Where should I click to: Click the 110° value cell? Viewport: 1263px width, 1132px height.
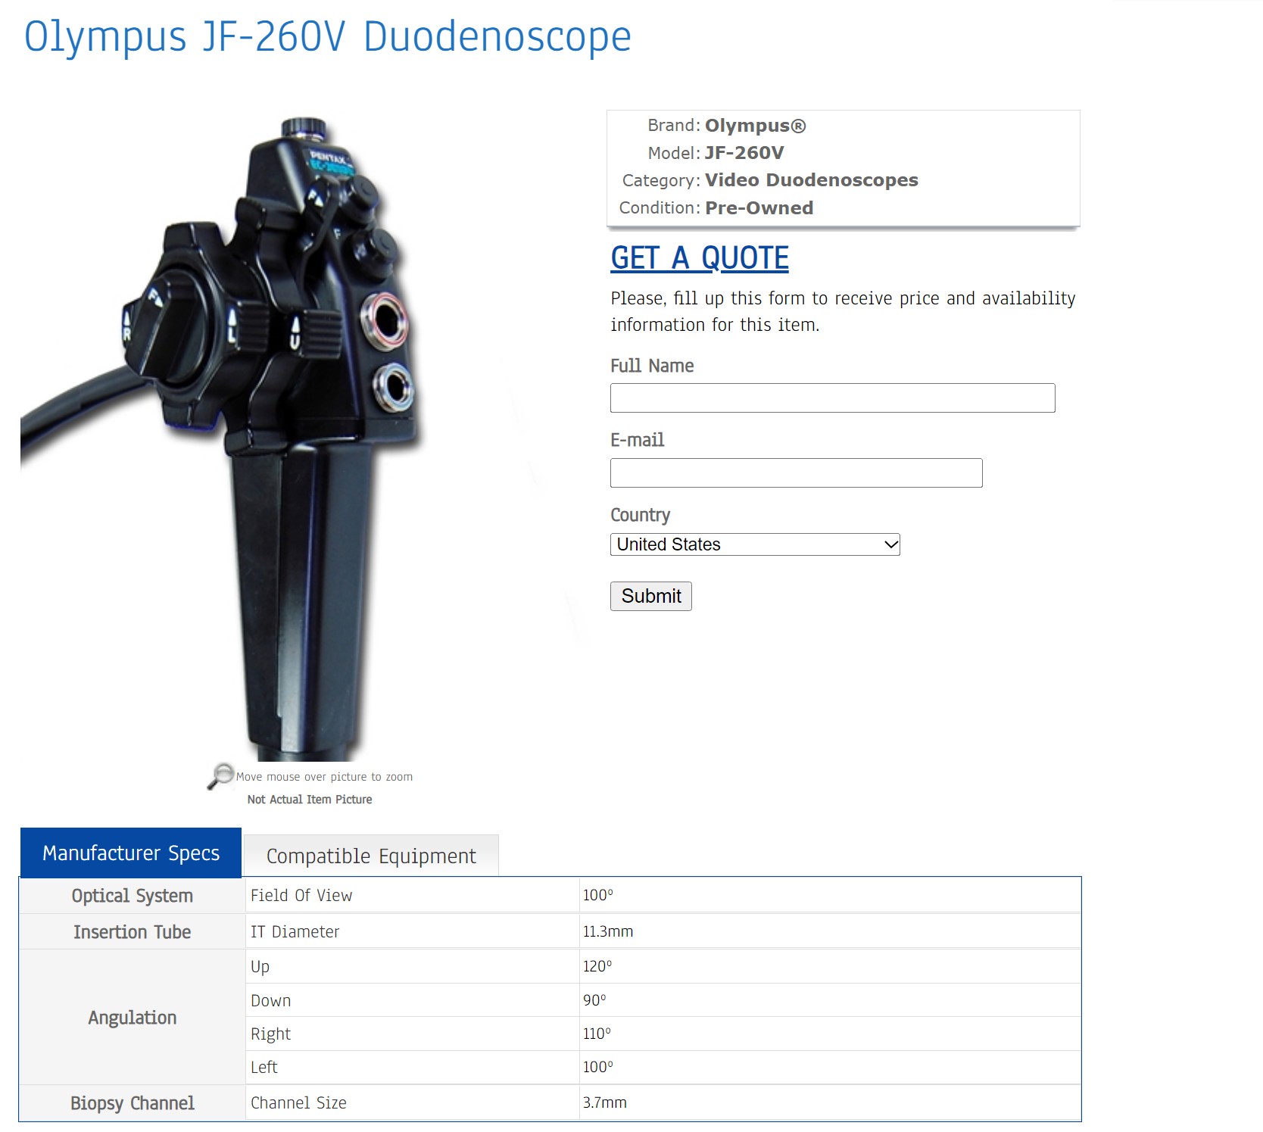[830, 1034]
